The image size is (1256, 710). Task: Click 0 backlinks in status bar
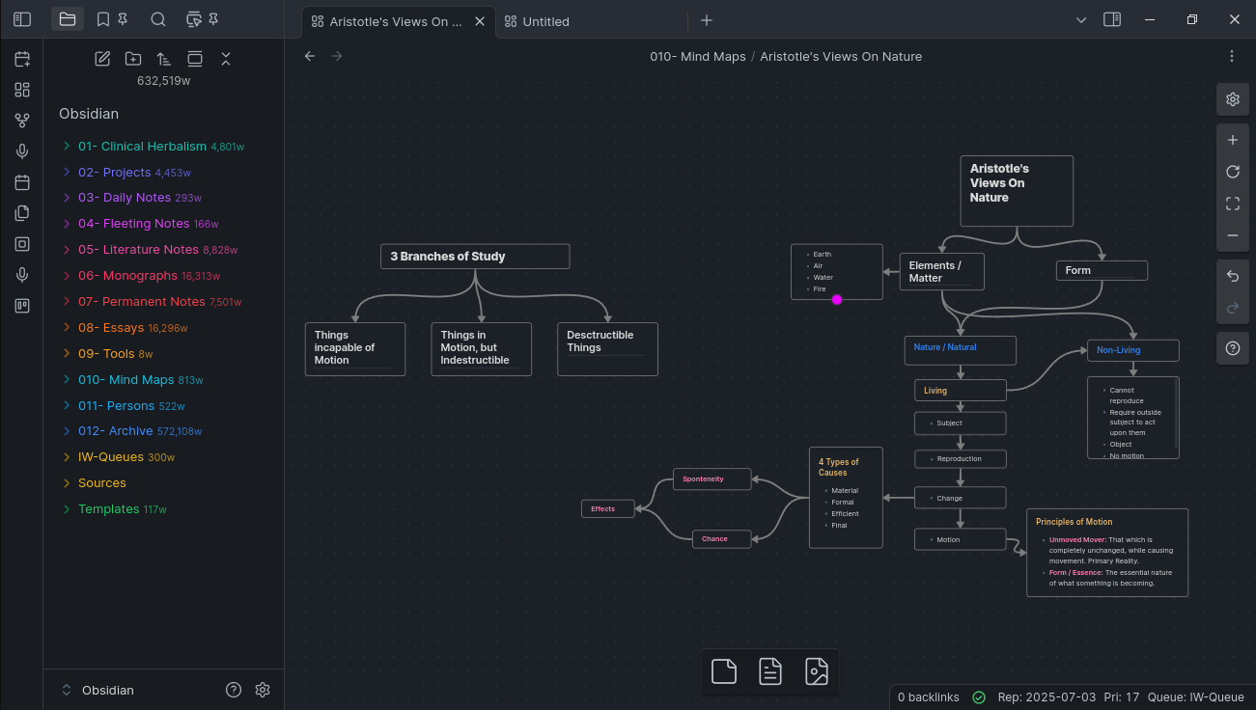point(929,697)
